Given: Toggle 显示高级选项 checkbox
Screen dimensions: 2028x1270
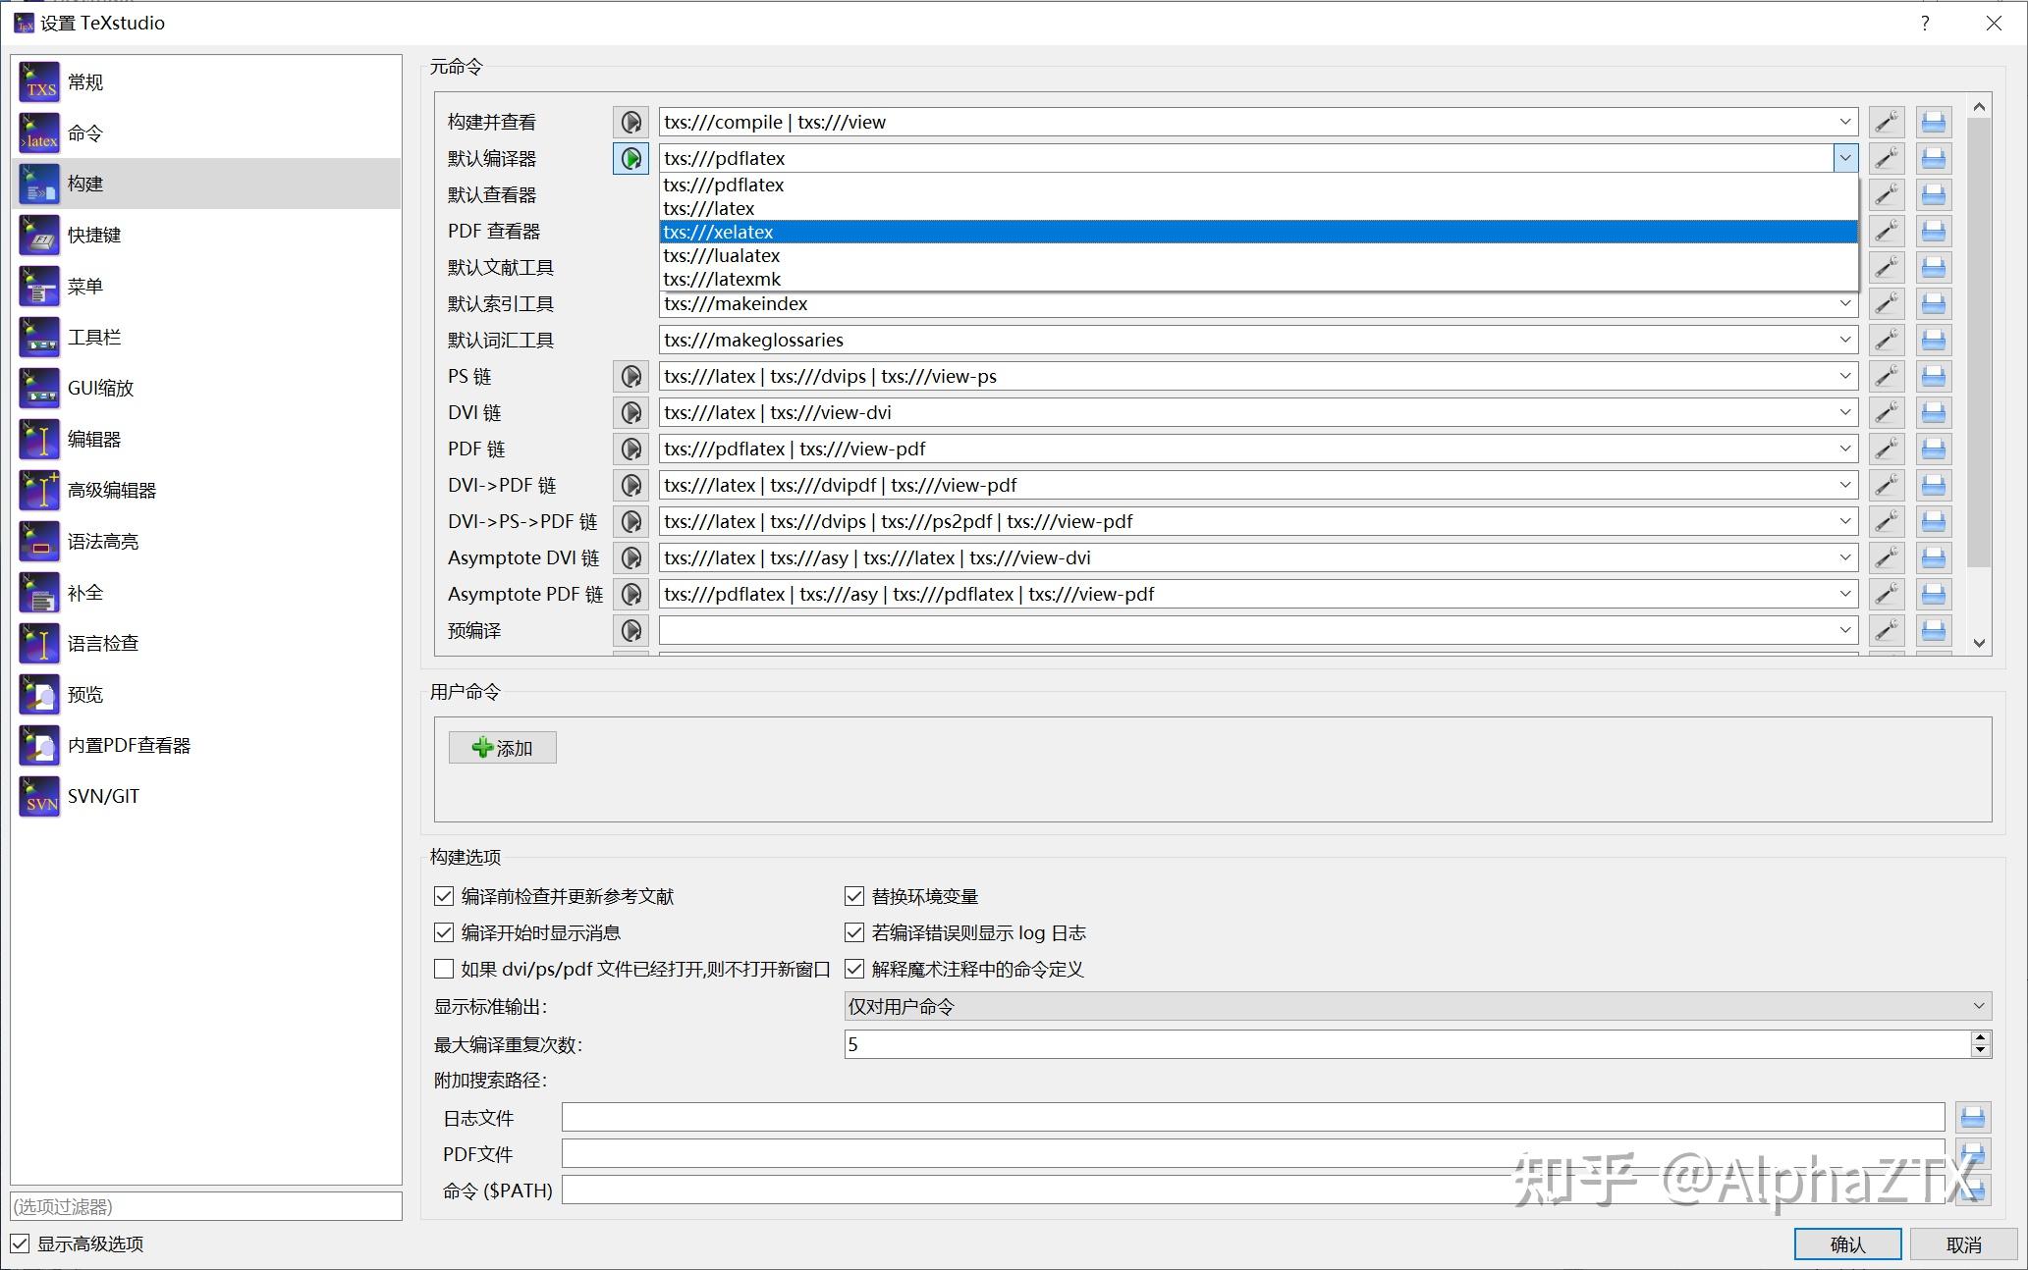Looking at the screenshot, I should tap(20, 1244).
